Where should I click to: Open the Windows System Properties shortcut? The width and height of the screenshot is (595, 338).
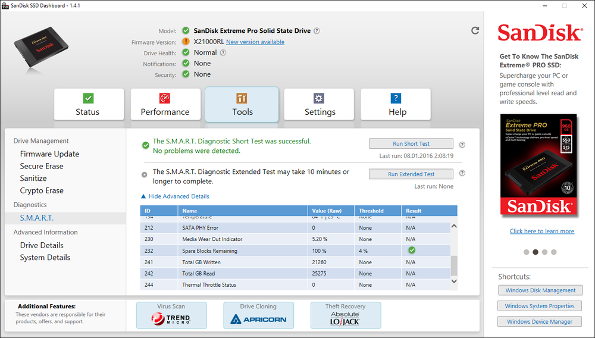539,306
